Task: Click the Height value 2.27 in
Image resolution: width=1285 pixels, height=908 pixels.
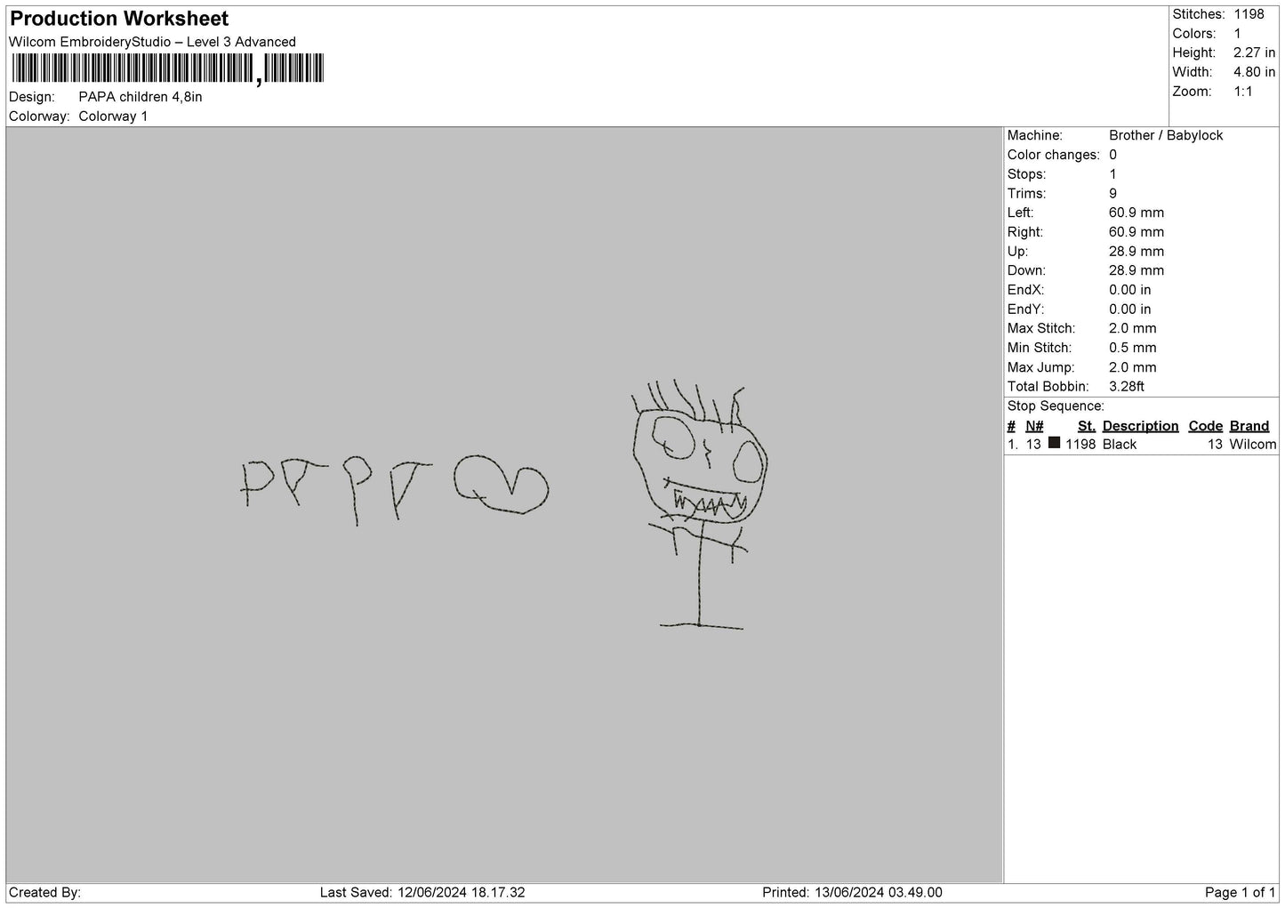Action: tap(1254, 52)
